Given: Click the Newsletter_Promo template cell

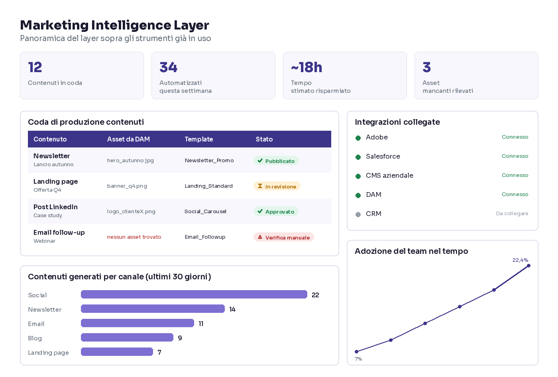Looking at the screenshot, I should point(209,161).
